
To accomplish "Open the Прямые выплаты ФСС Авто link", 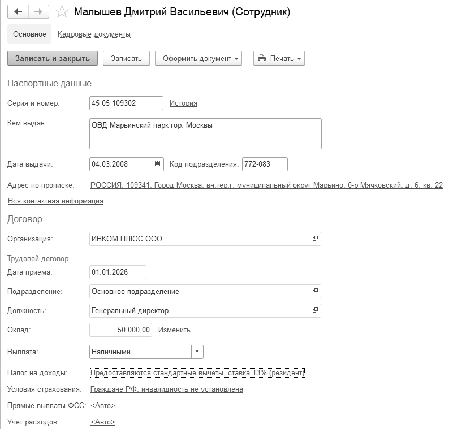I will pos(103,405).
